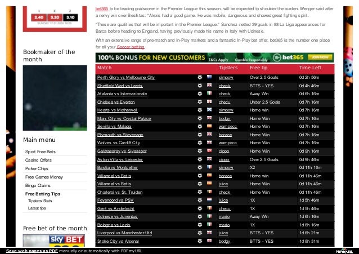The image size is (359, 254).
Task: Click the 3.20 draw odds button
Action: pyautogui.click(x=55, y=17)
